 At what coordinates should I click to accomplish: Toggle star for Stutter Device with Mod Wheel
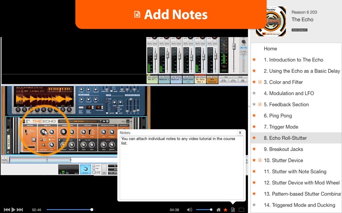coord(254,182)
